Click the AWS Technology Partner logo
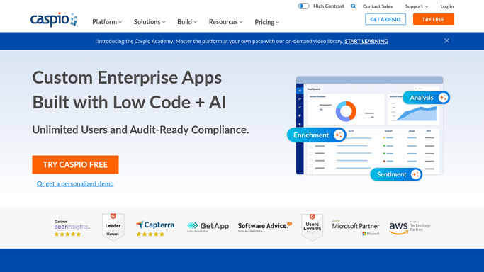Screen dimensions: 484x272 pos(410,227)
